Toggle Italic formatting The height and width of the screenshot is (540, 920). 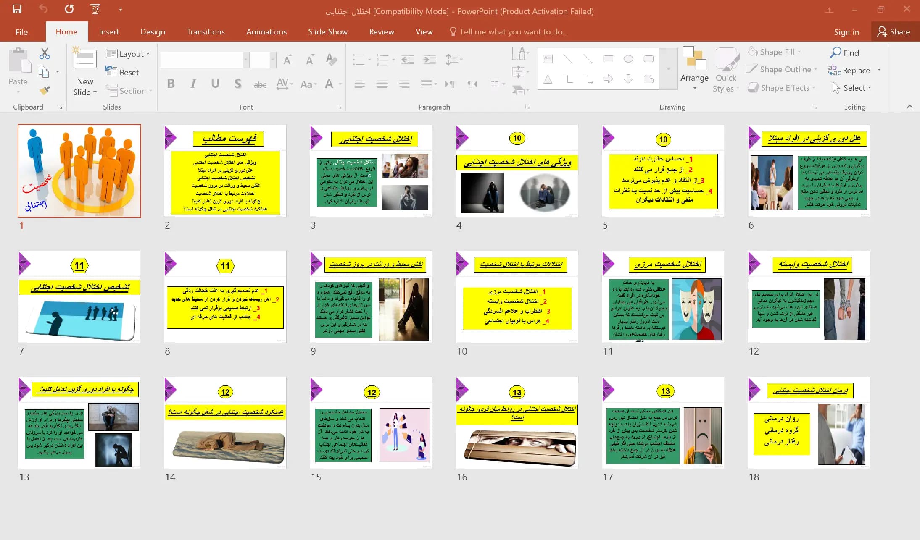coord(193,84)
